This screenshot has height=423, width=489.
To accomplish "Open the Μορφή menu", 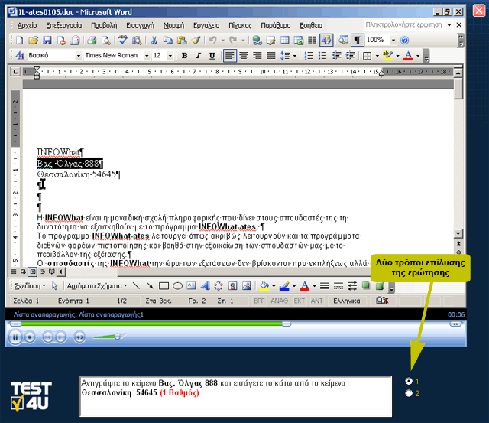I will 173,25.
